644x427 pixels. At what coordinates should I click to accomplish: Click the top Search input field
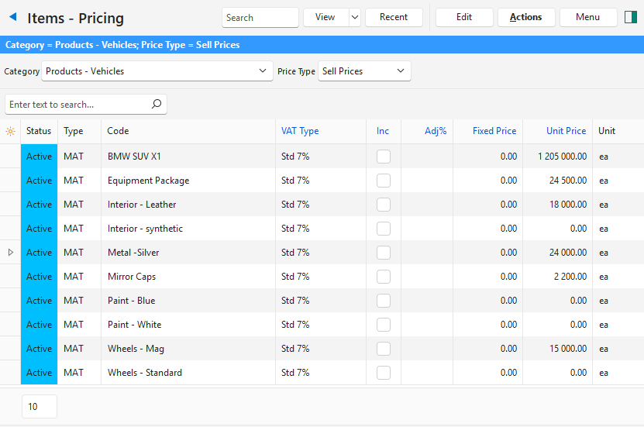click(260, 17)
